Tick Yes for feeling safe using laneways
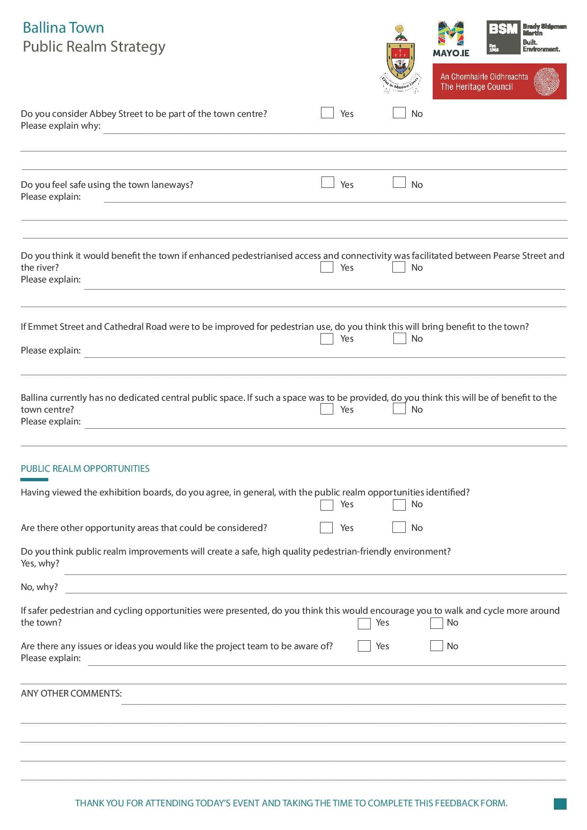The width and height of the screenshot is (587, 830). [x=327, y=182]
